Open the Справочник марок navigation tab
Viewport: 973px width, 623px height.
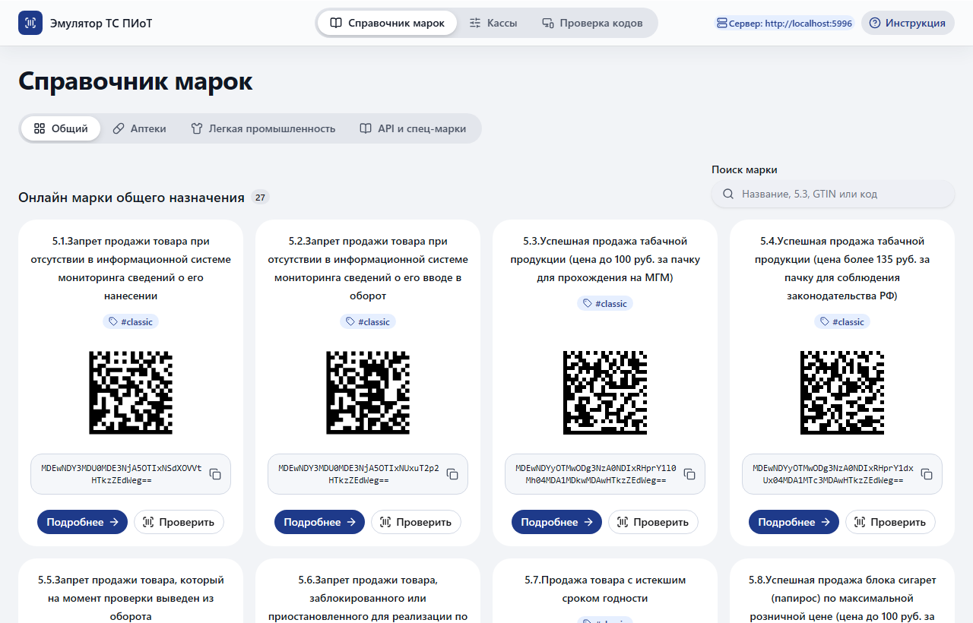(387, 23)
